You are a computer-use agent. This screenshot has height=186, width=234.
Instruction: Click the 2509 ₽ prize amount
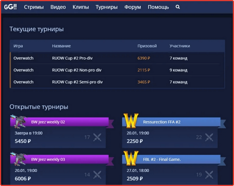coord(135,178)
